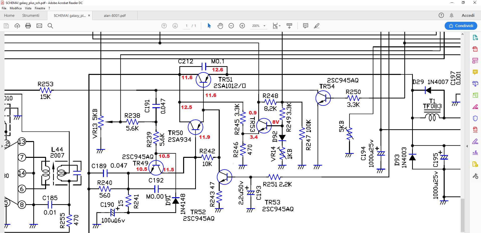Open the search magnifier tool
This screenshot has height=233, width=481.
pos(50,26)
